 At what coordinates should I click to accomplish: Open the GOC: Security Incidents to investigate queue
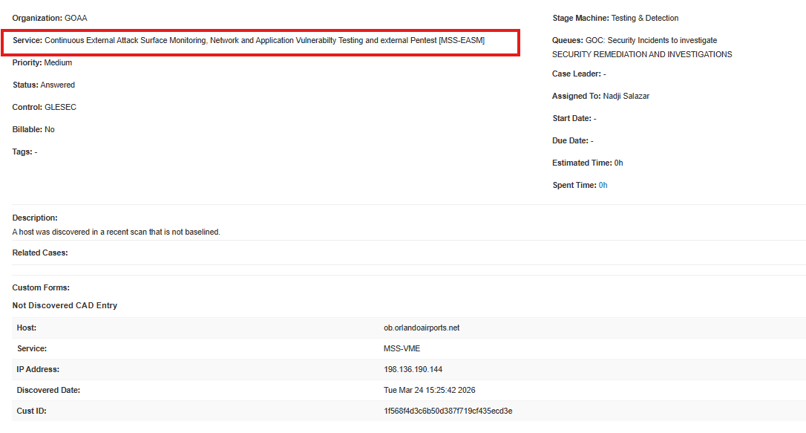coord(651,40)
